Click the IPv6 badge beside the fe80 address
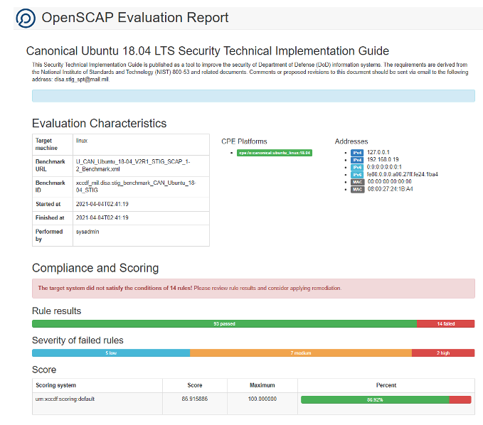The image size is (483, 425). (357, 175)
